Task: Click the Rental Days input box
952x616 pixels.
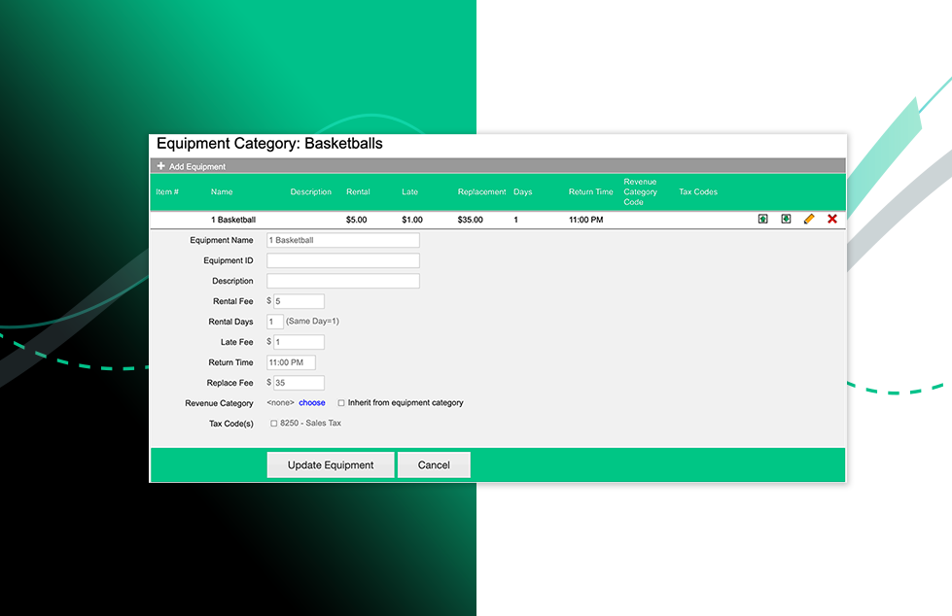Action: coord(275,322)
